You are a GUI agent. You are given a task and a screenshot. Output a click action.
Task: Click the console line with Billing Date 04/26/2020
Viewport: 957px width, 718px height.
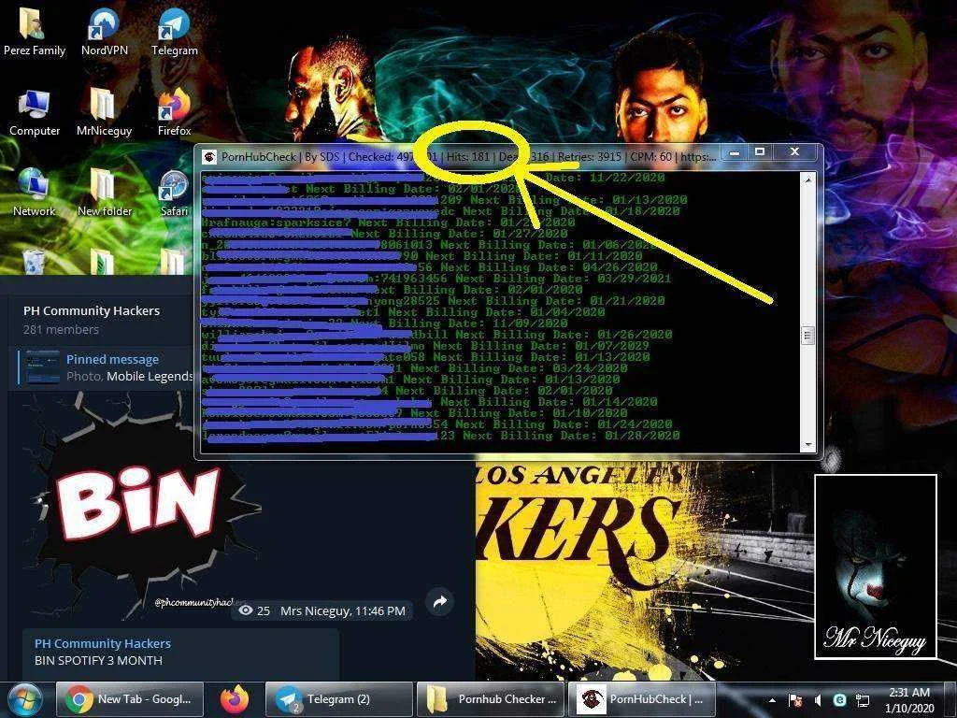click(430, 267)
